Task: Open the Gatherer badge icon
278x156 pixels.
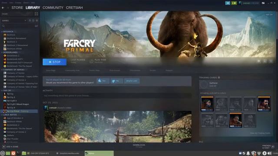Action: (204, 84)
